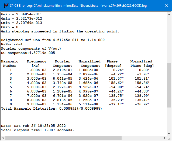Viewport: 172px width, 141px height.
Task: Click Fourier component value 6.701e-06
Action: click(63, 96)
